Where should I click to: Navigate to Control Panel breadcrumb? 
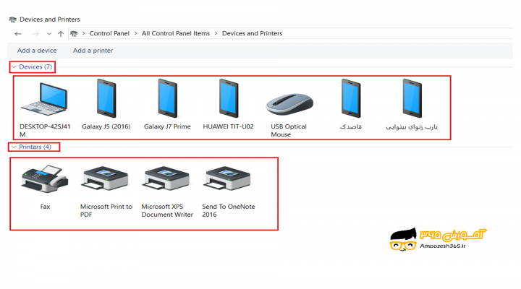(109, 33)
